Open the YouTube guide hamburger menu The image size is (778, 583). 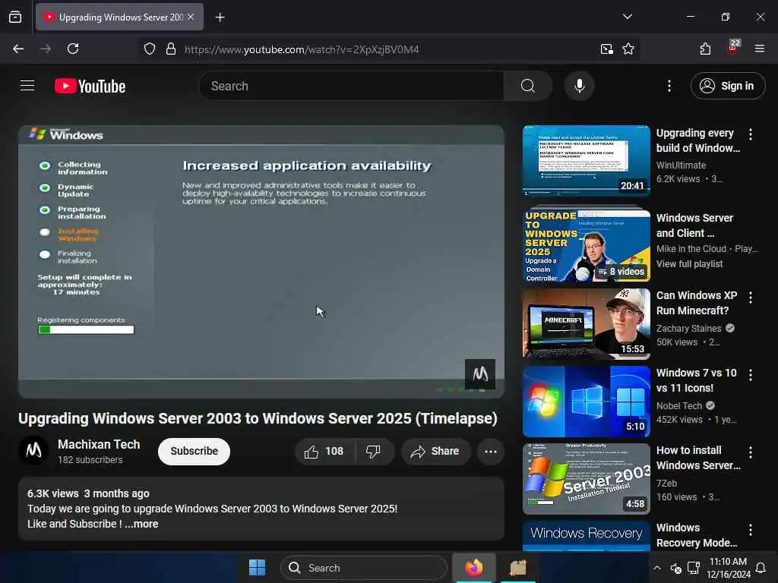27,86
